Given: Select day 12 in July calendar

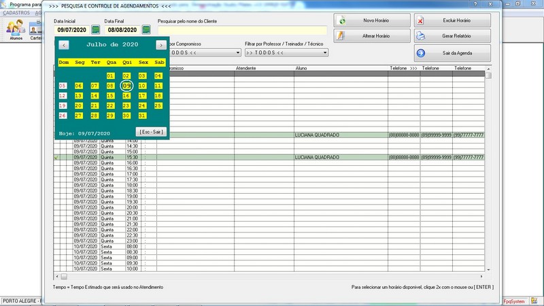Looking at the screenshot, I should click(x=63, y=96).
